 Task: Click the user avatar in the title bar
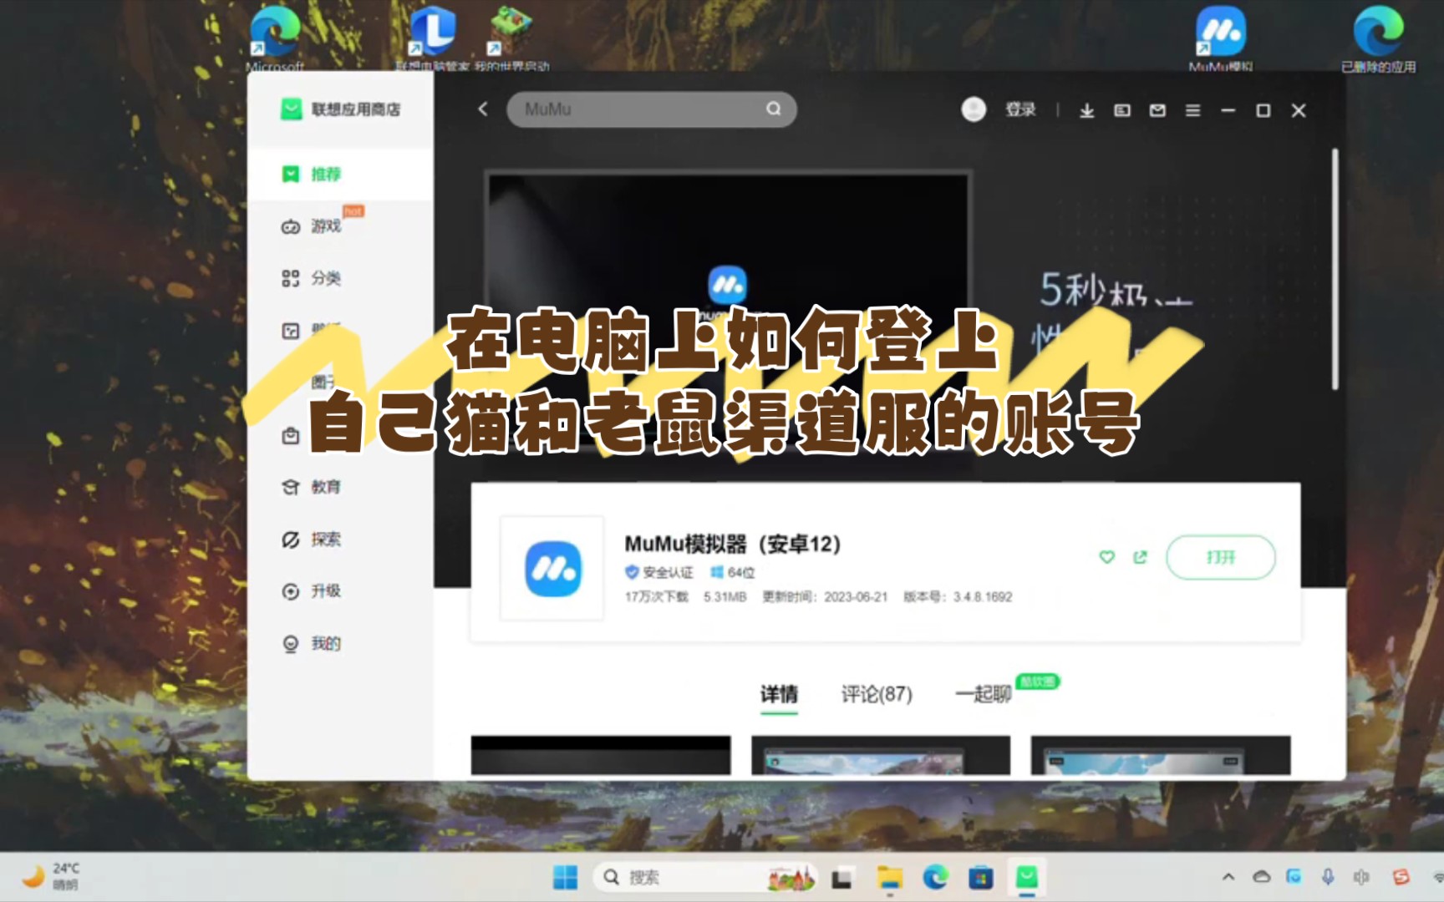tap(974, 109)
